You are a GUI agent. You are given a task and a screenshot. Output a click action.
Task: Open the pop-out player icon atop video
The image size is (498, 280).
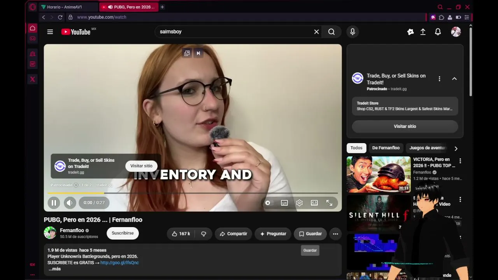pyautogui.click(x=187, y=53)
